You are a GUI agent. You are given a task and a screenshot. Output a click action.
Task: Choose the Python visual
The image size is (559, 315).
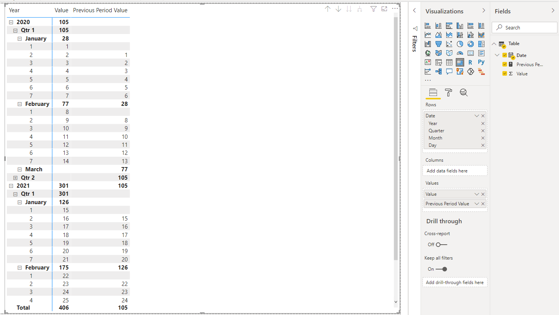tap(481, 62)
